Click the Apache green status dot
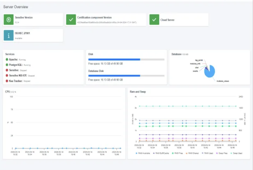This screenshot has width=253, height=170. pos(7,59)
